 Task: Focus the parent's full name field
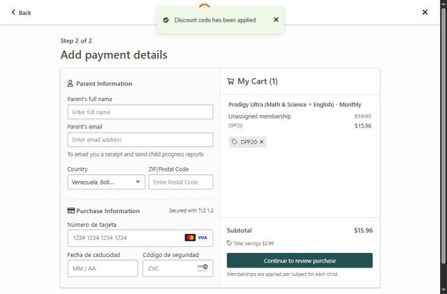pos(140,112)
